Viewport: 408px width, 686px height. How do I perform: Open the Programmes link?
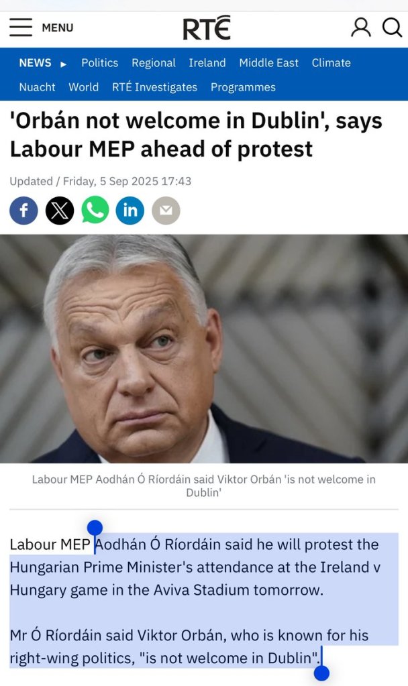click(x=243, y=87)
